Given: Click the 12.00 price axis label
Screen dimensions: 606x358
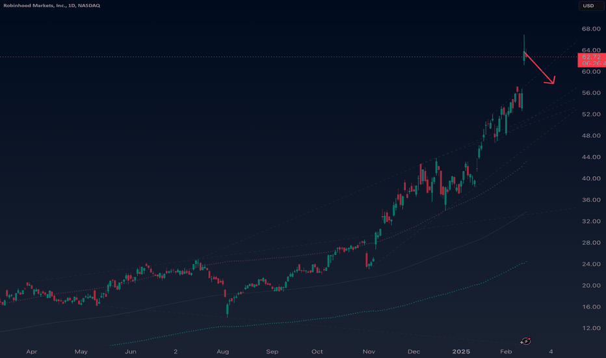Looking at the screenshot, I should [x=591, y=328].
